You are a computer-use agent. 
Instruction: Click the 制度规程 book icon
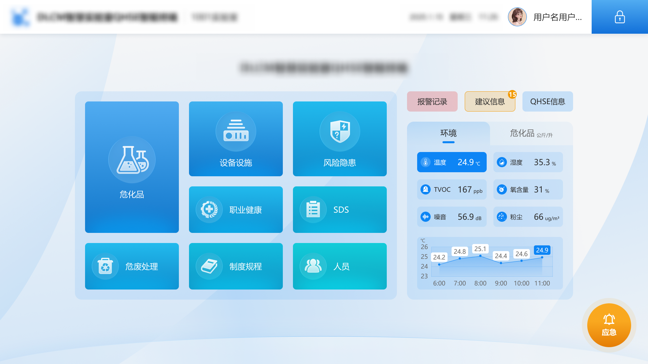209,266
